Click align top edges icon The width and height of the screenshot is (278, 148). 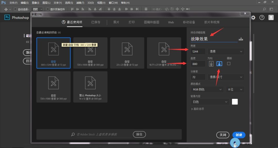72,9
